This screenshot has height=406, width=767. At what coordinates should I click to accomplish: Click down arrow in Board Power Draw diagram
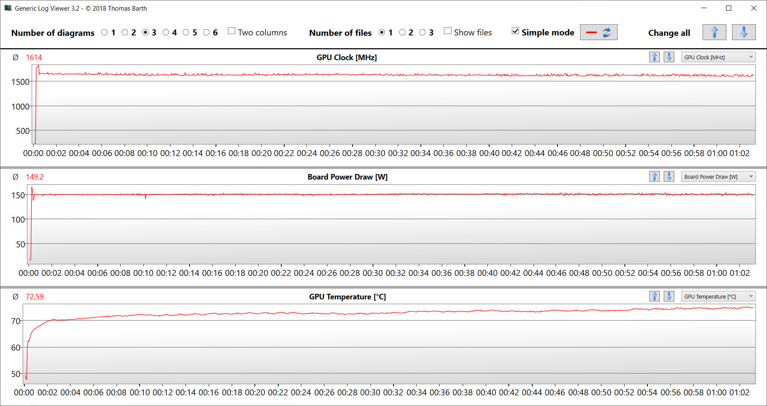tap(669, 177)
